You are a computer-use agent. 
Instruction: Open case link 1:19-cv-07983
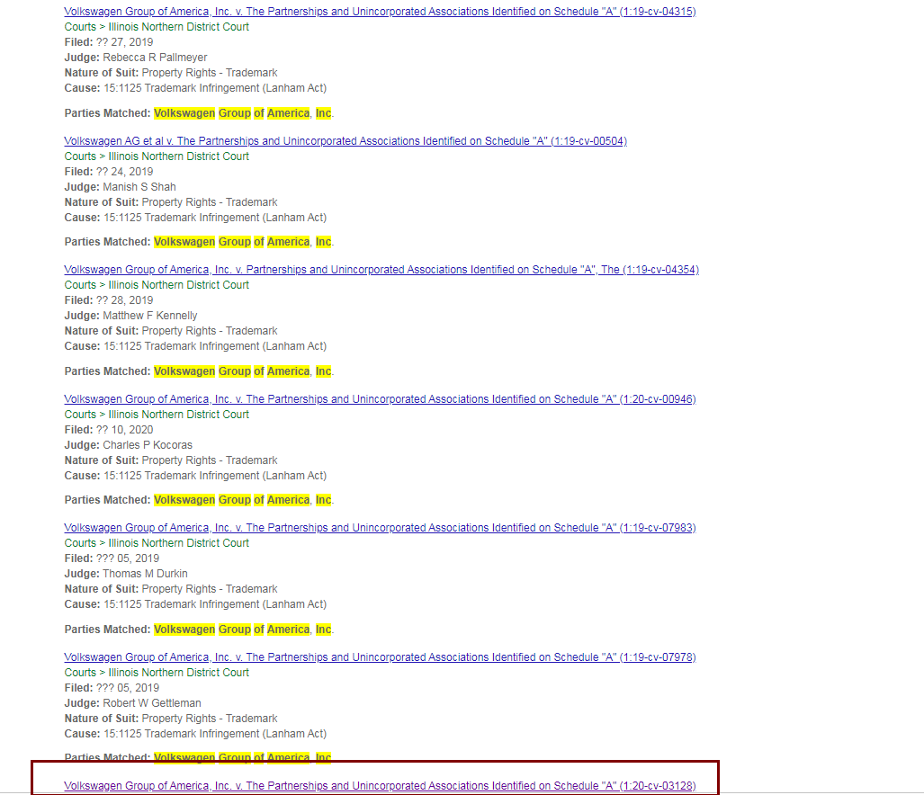click(380, 528)
